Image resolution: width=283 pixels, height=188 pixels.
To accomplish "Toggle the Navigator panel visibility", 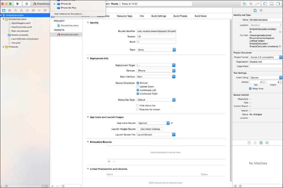I will 265,4.
